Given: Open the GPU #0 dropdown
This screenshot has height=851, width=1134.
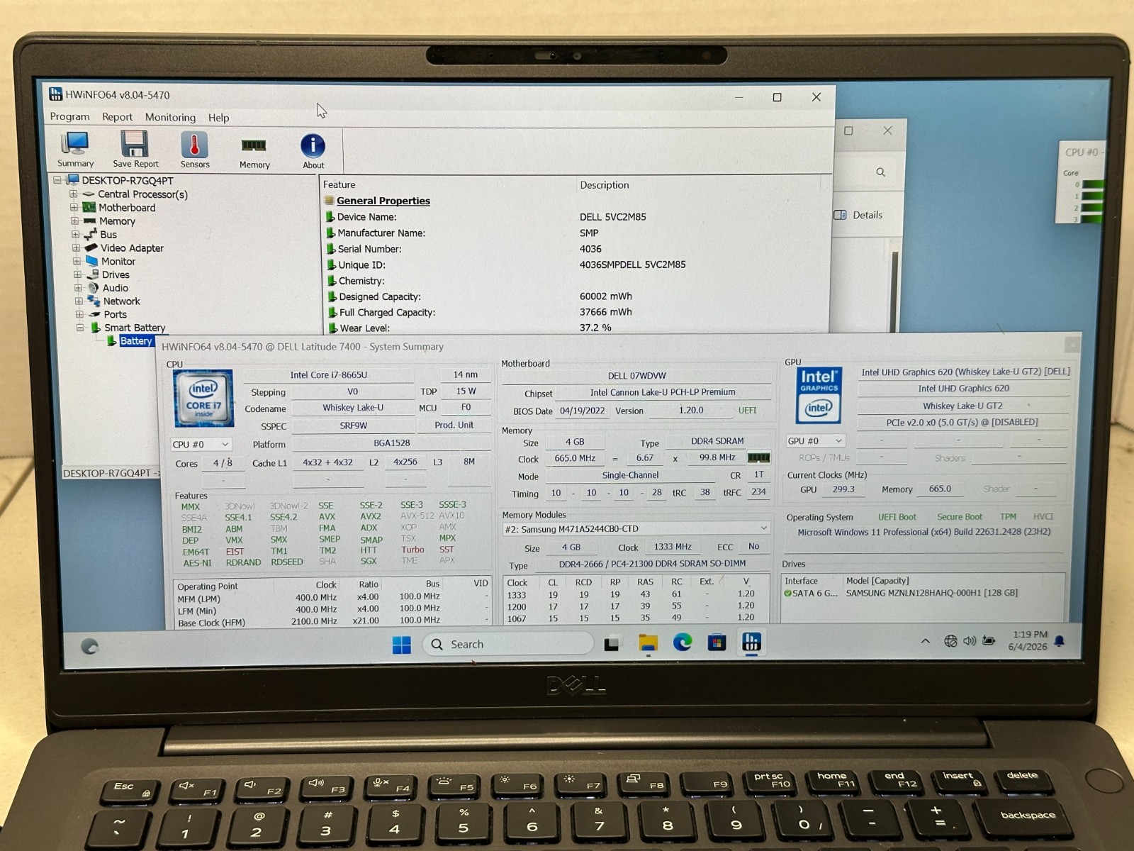Looking at the screenshot, I should (x=816, y=441).
